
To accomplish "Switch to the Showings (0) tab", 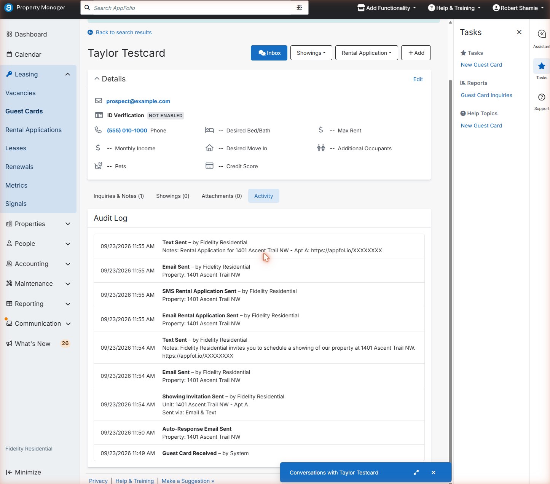I will (173, 196).
